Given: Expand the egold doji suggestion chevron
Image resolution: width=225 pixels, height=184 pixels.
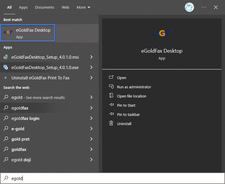Looking at the screenshot, I should (x=91, y=160).
